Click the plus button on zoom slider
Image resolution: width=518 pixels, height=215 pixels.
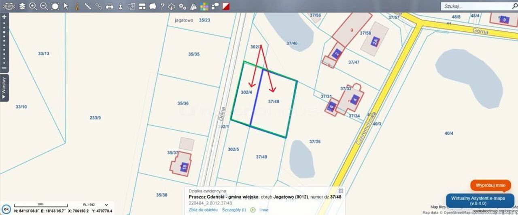4,17
